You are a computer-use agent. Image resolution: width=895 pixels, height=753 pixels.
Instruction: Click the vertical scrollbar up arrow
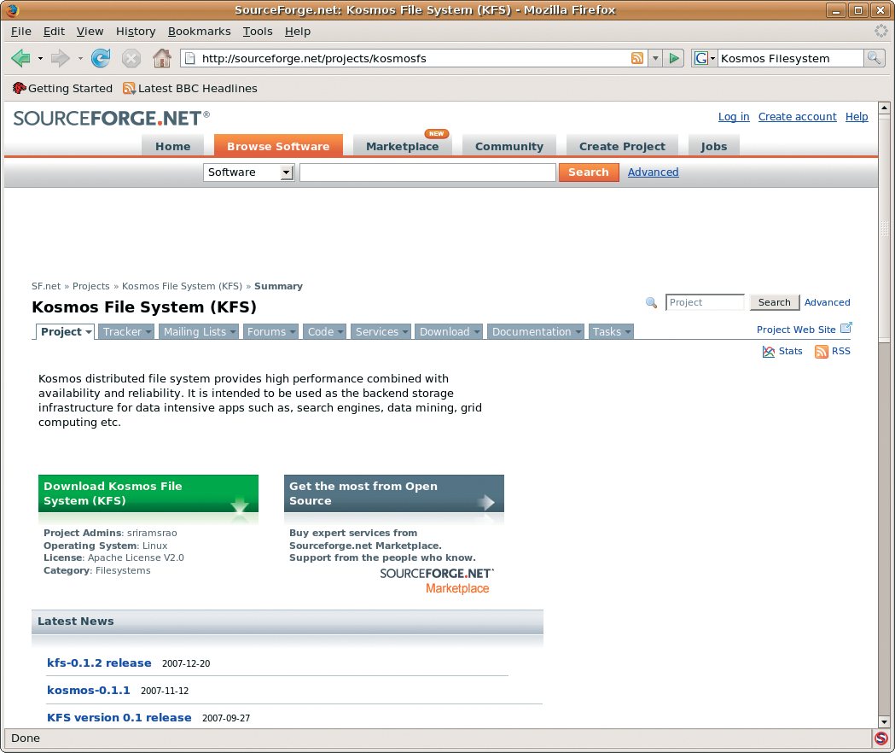[884, 108]
